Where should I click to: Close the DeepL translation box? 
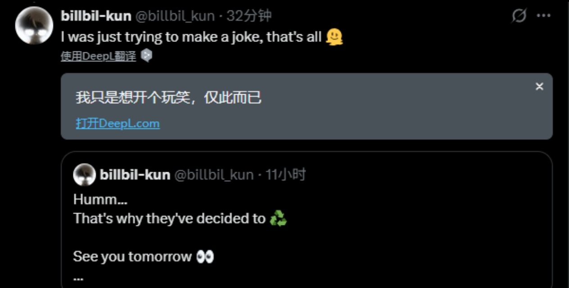pyautogui.click(x=539, y=87)
